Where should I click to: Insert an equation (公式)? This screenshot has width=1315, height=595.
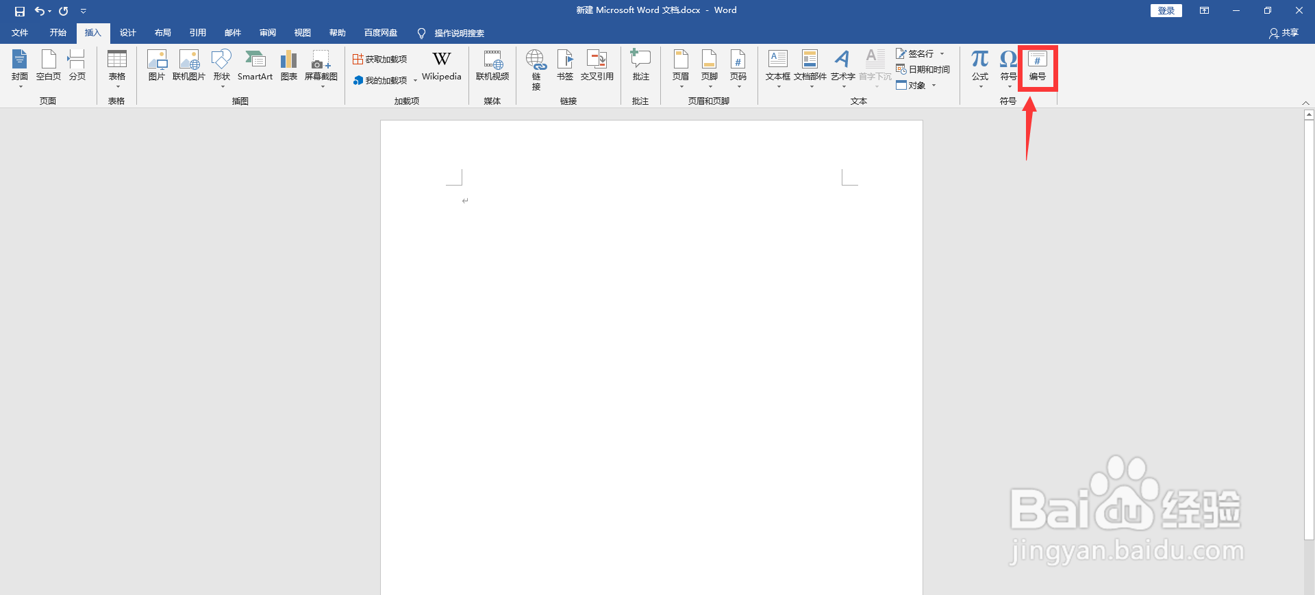[980, 68]
